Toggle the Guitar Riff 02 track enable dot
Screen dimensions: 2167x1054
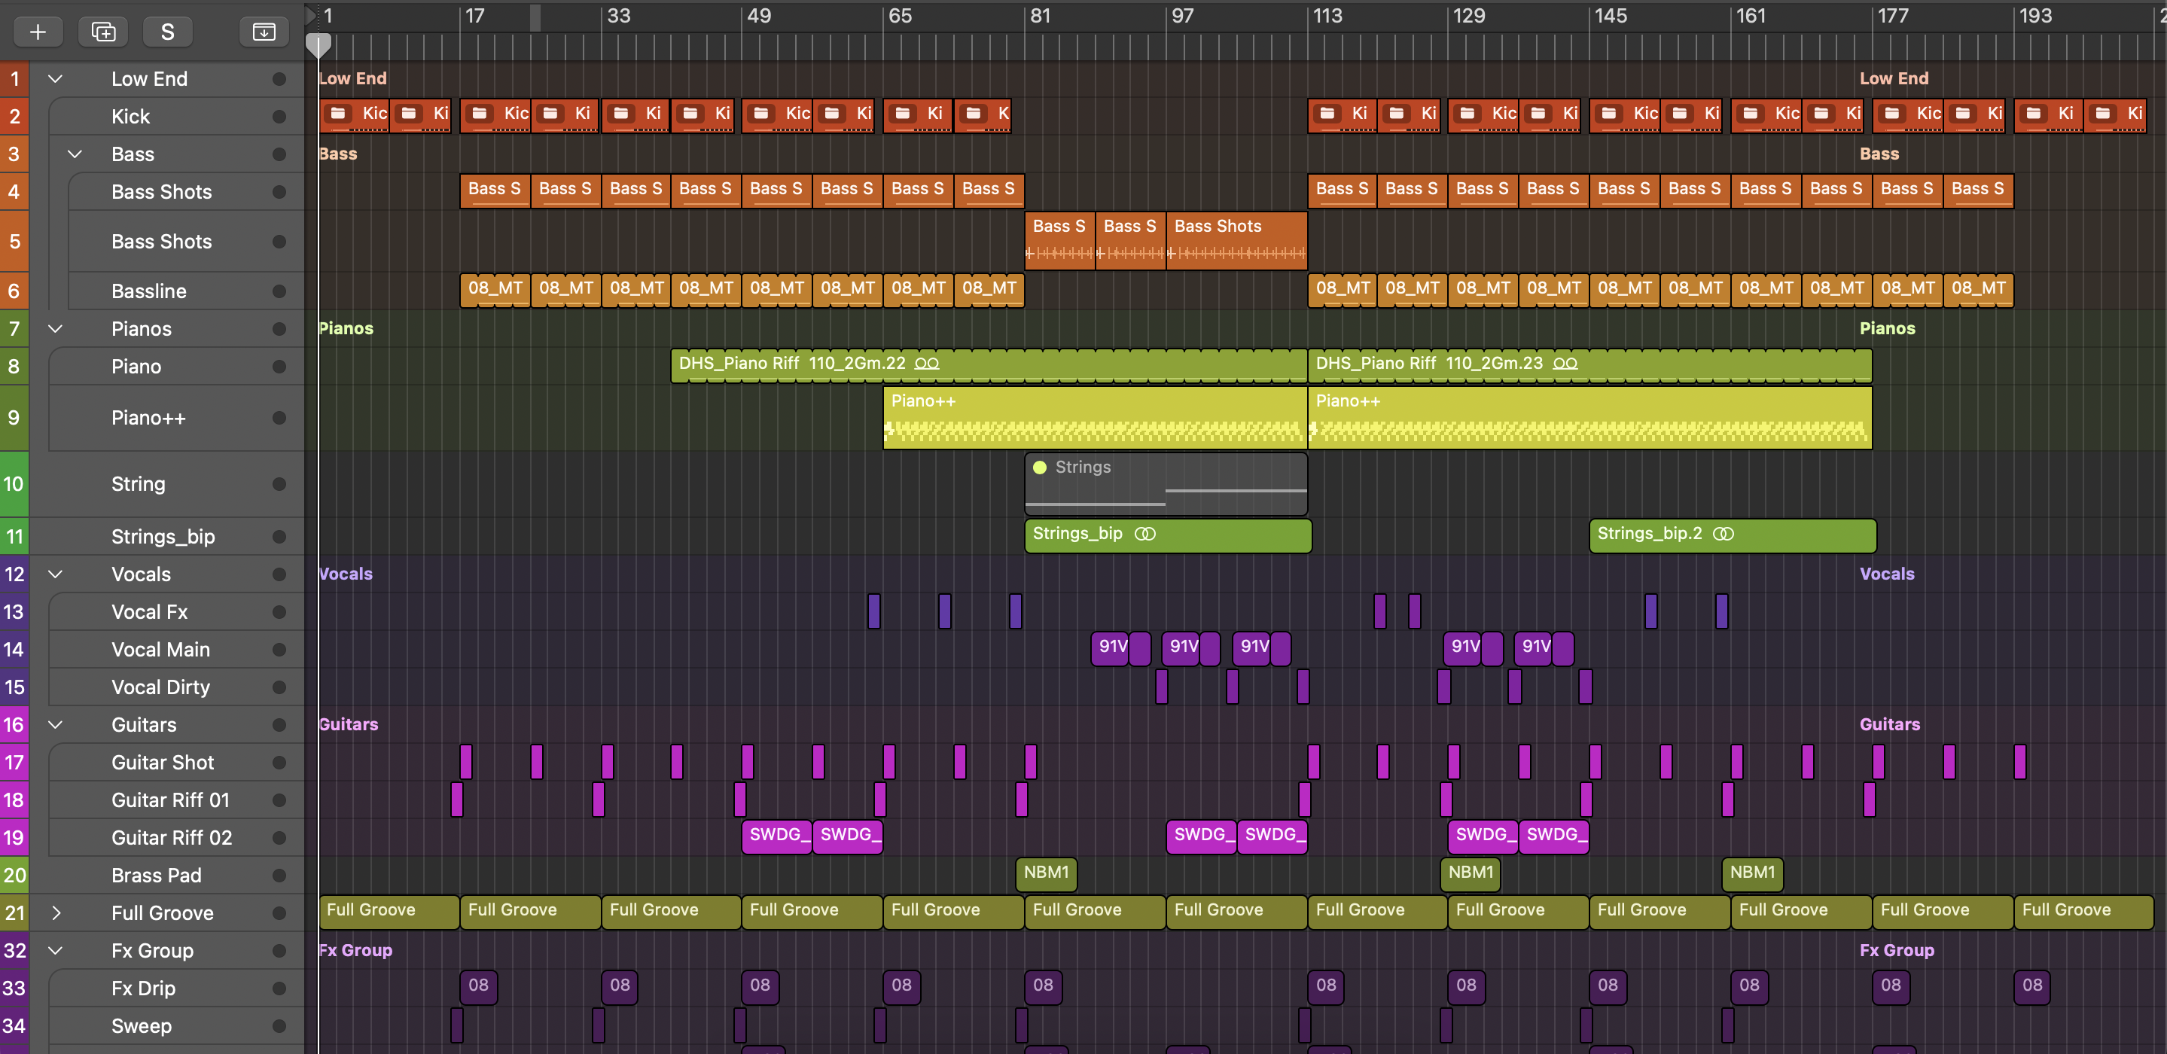(x=279, y=838)
